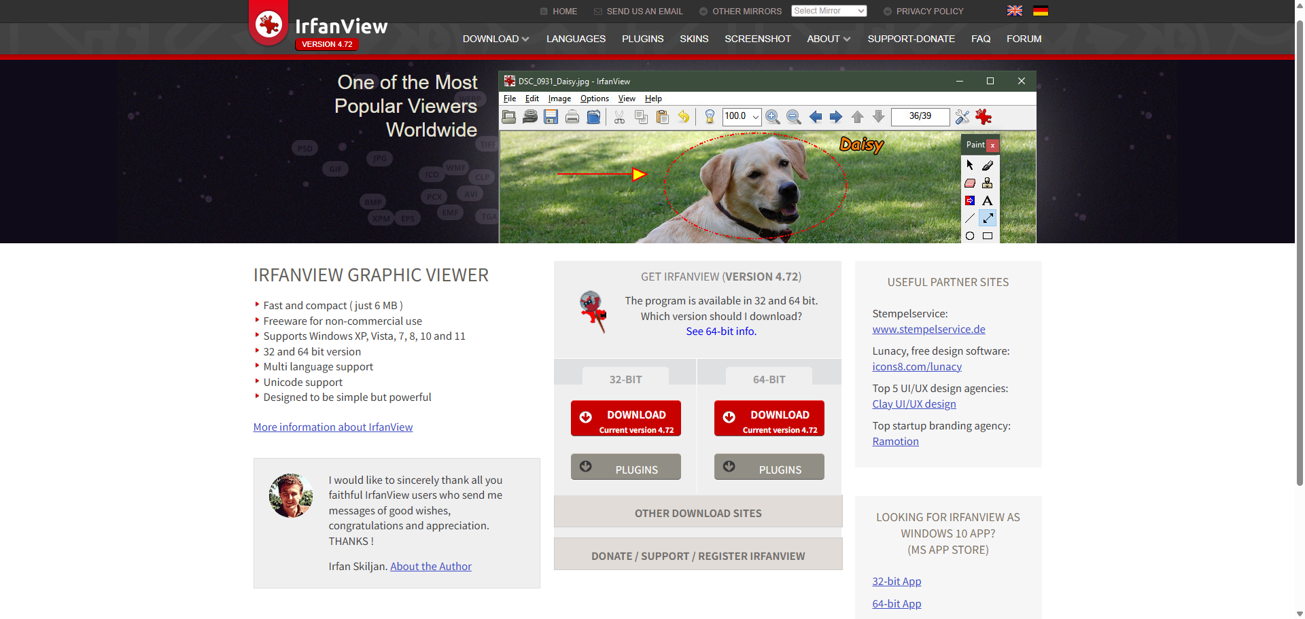This screenshot has height=619, width=1305.
Task: Select the Paint ellipse tool
Action: 970,236
